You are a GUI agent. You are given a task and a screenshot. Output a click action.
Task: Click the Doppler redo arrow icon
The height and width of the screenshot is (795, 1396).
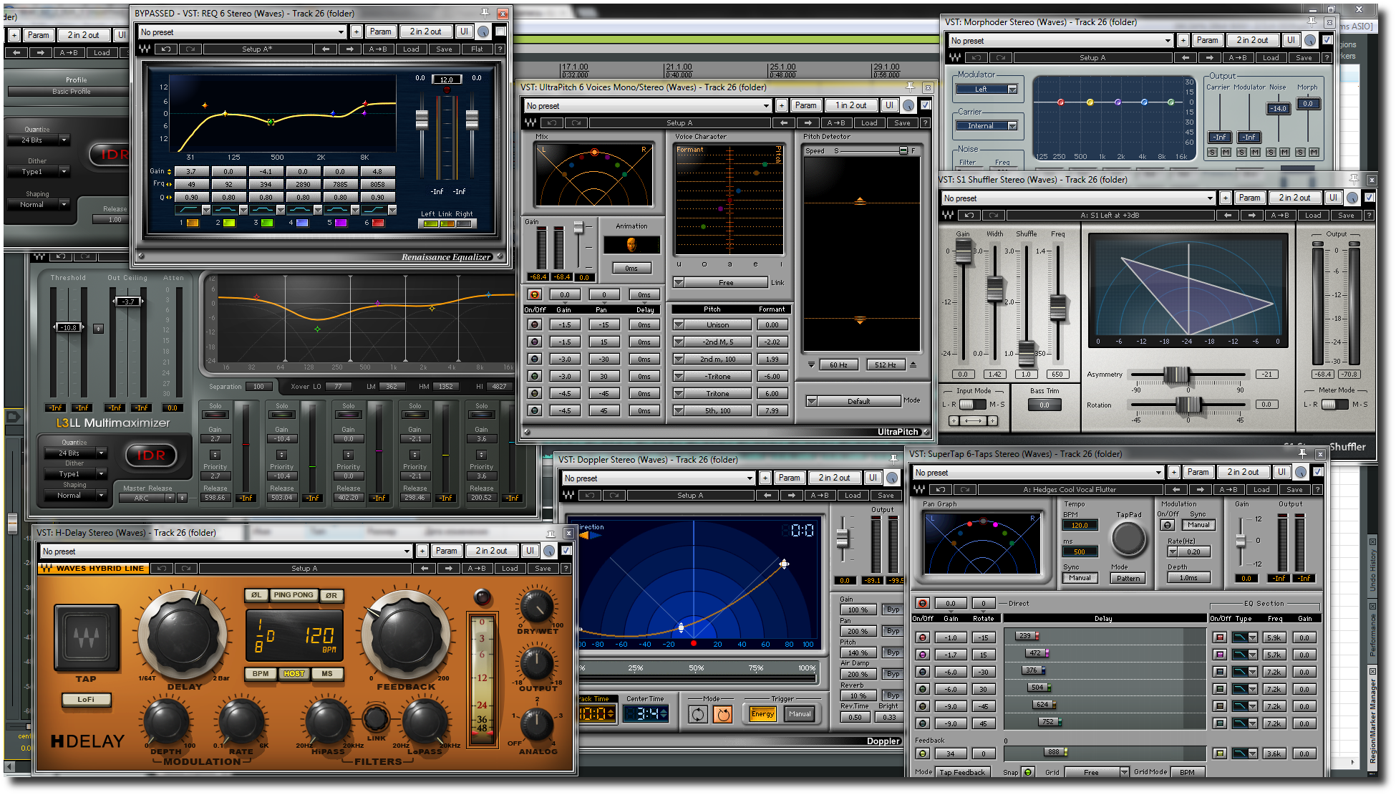coord(614,496)
